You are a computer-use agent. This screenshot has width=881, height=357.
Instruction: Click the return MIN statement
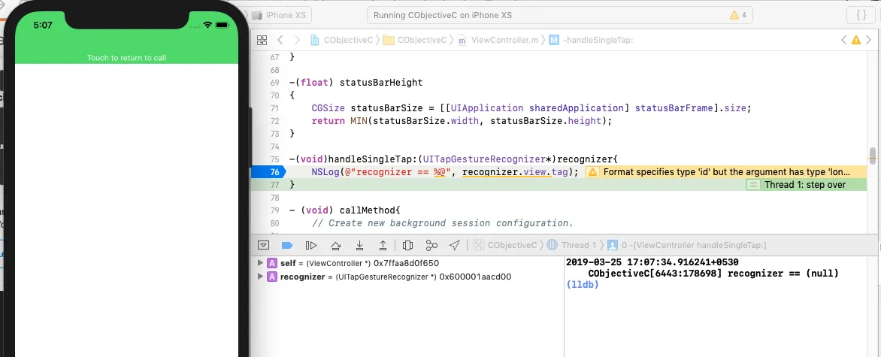[462, 121]
